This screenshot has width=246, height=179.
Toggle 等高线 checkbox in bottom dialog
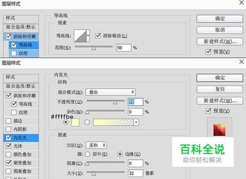tap(14, 104)
